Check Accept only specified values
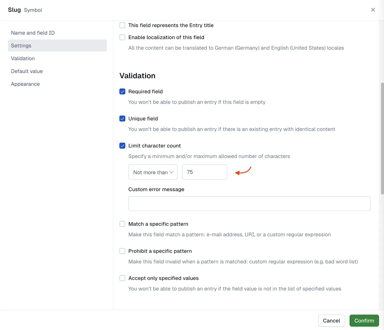Screen dimensions: 384x330 pos(122,278)
